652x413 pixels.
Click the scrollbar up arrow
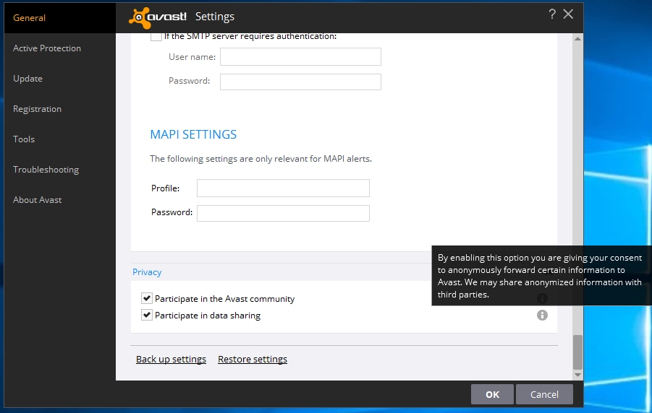(x=577, y=38)
